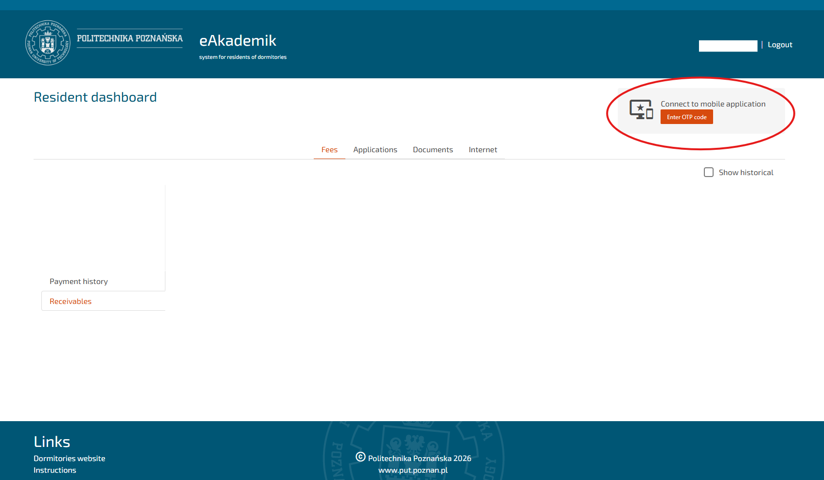Click the Connect to mobile application label
Viewport: 824px width, 480px height.
713,104
